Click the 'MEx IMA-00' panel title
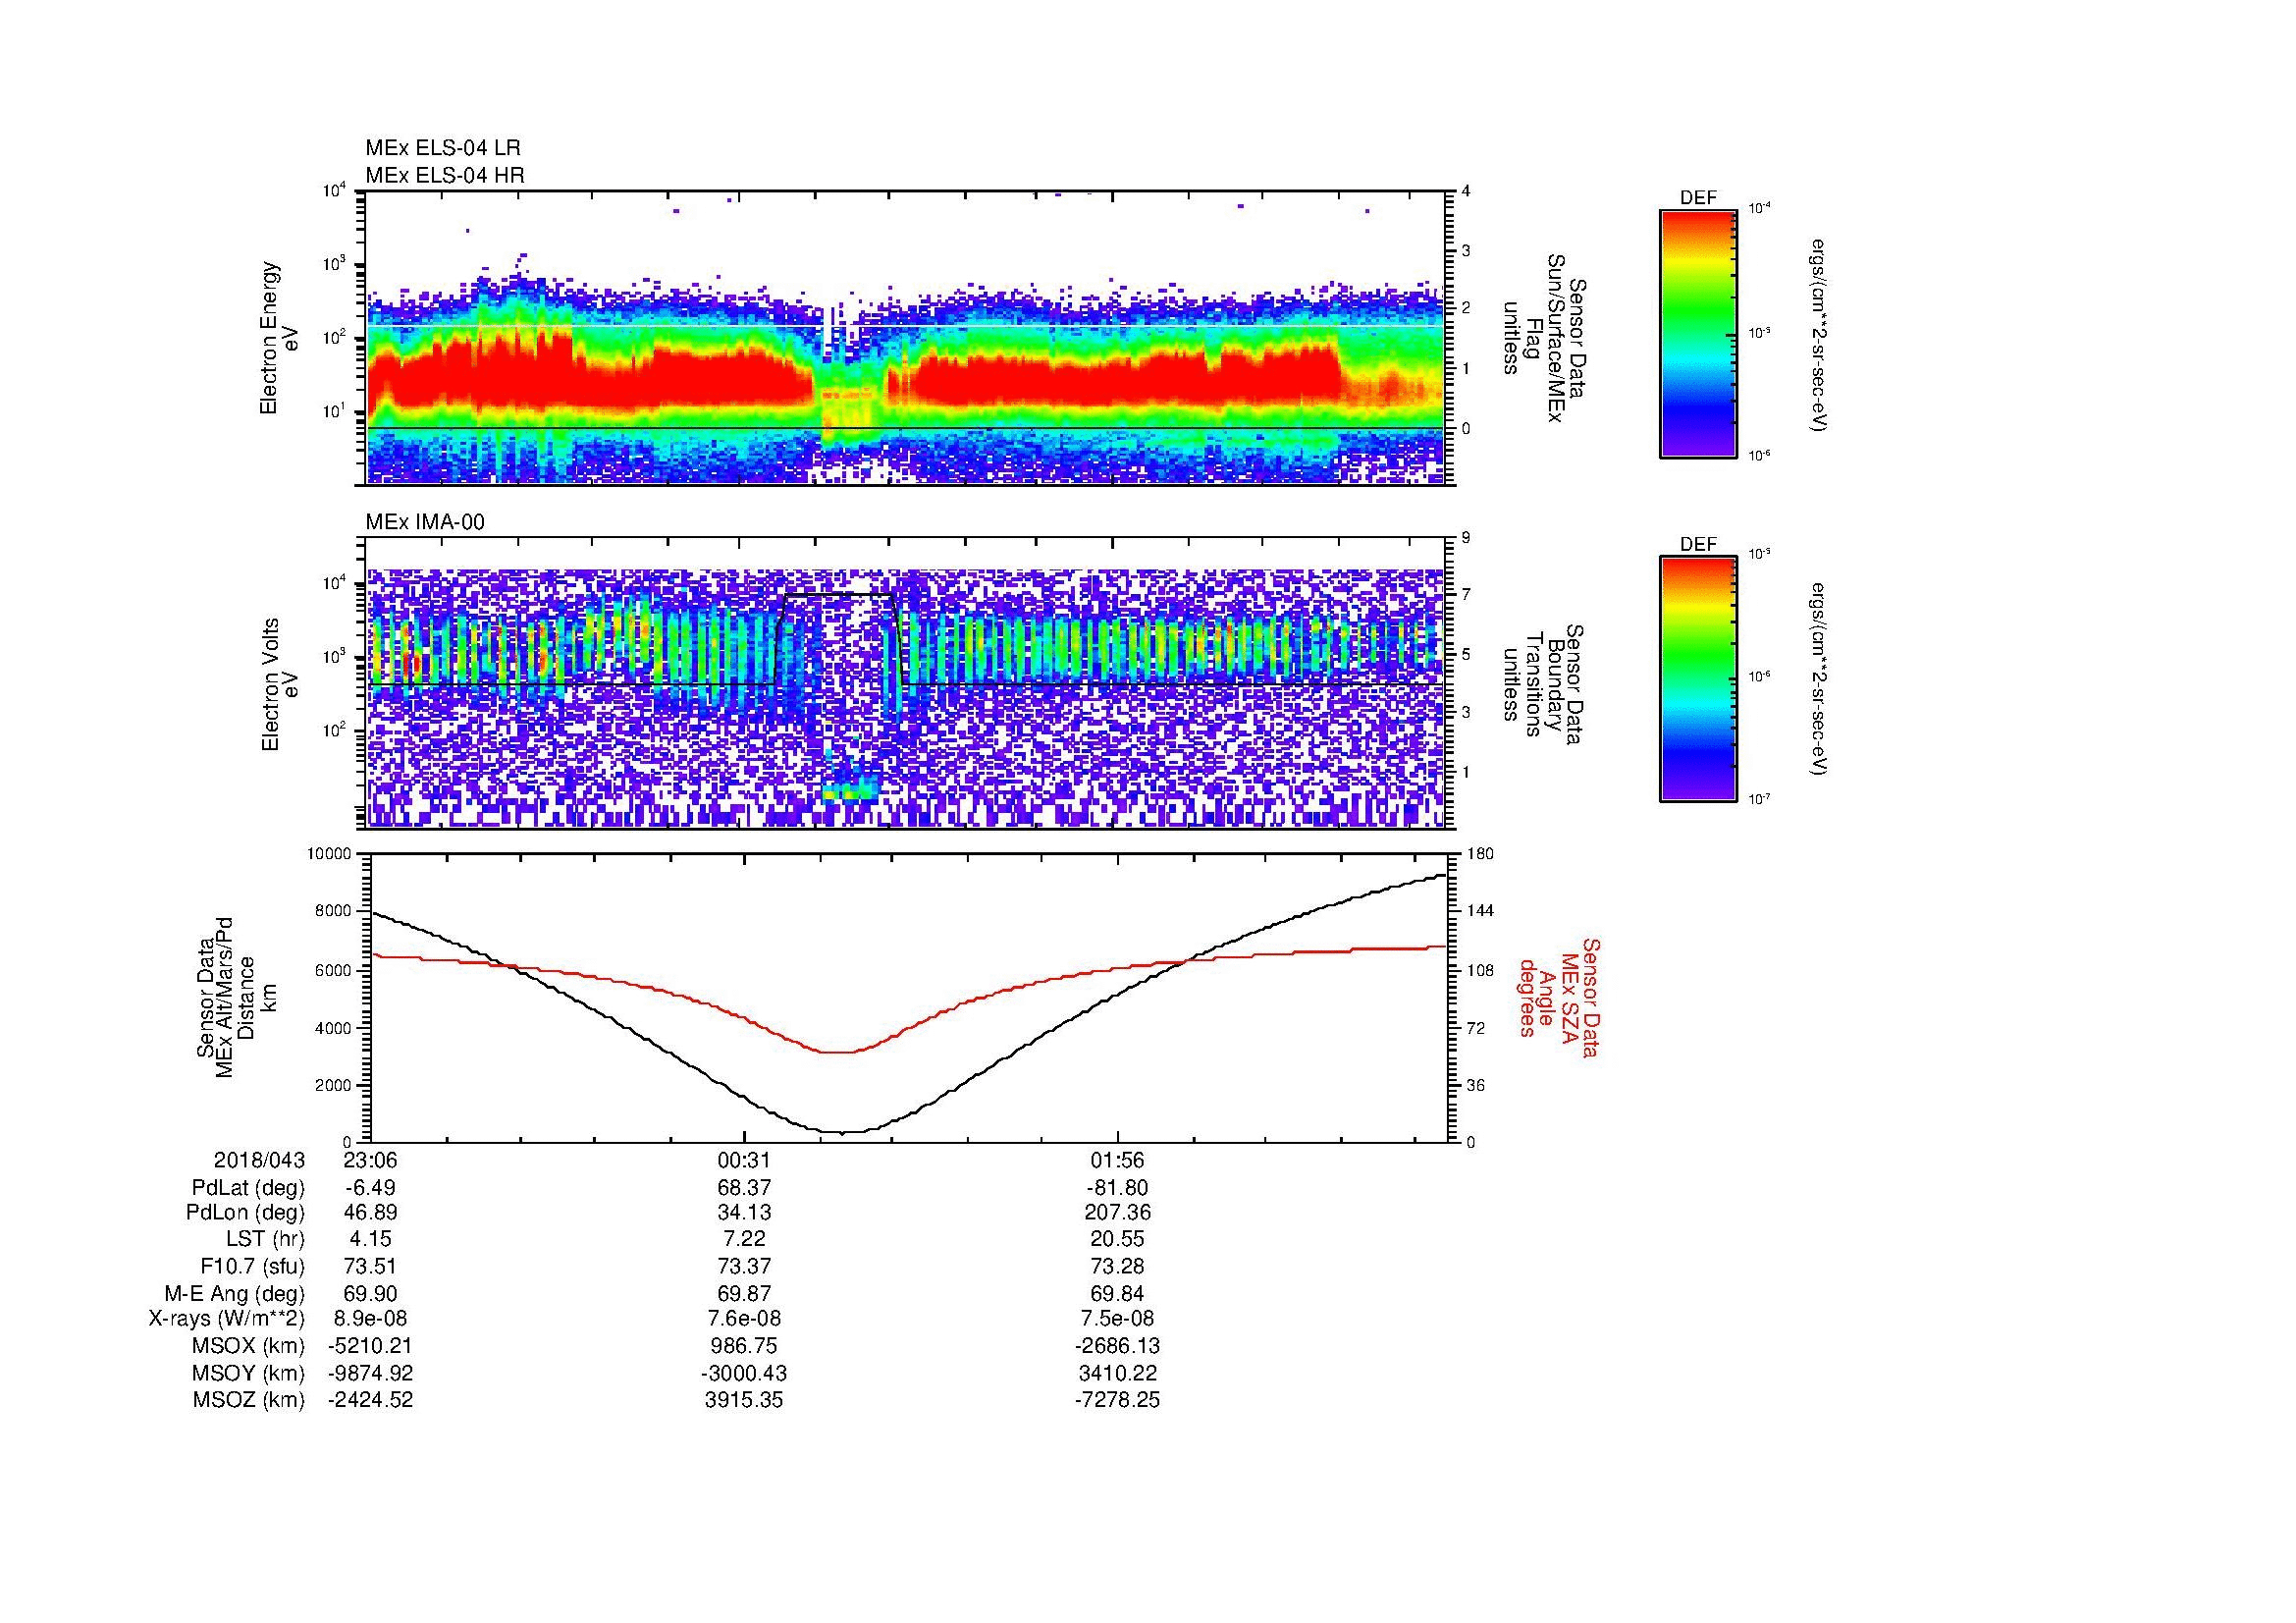This screenshot has width=2296, height=1623. (425, 522)
